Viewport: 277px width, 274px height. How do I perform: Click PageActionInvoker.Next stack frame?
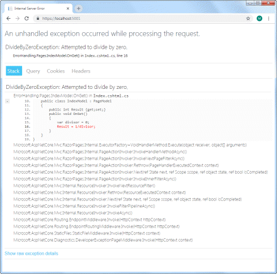coord(140,172)
